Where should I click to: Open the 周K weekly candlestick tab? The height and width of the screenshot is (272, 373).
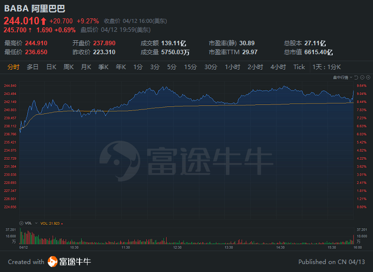(69, 67)
